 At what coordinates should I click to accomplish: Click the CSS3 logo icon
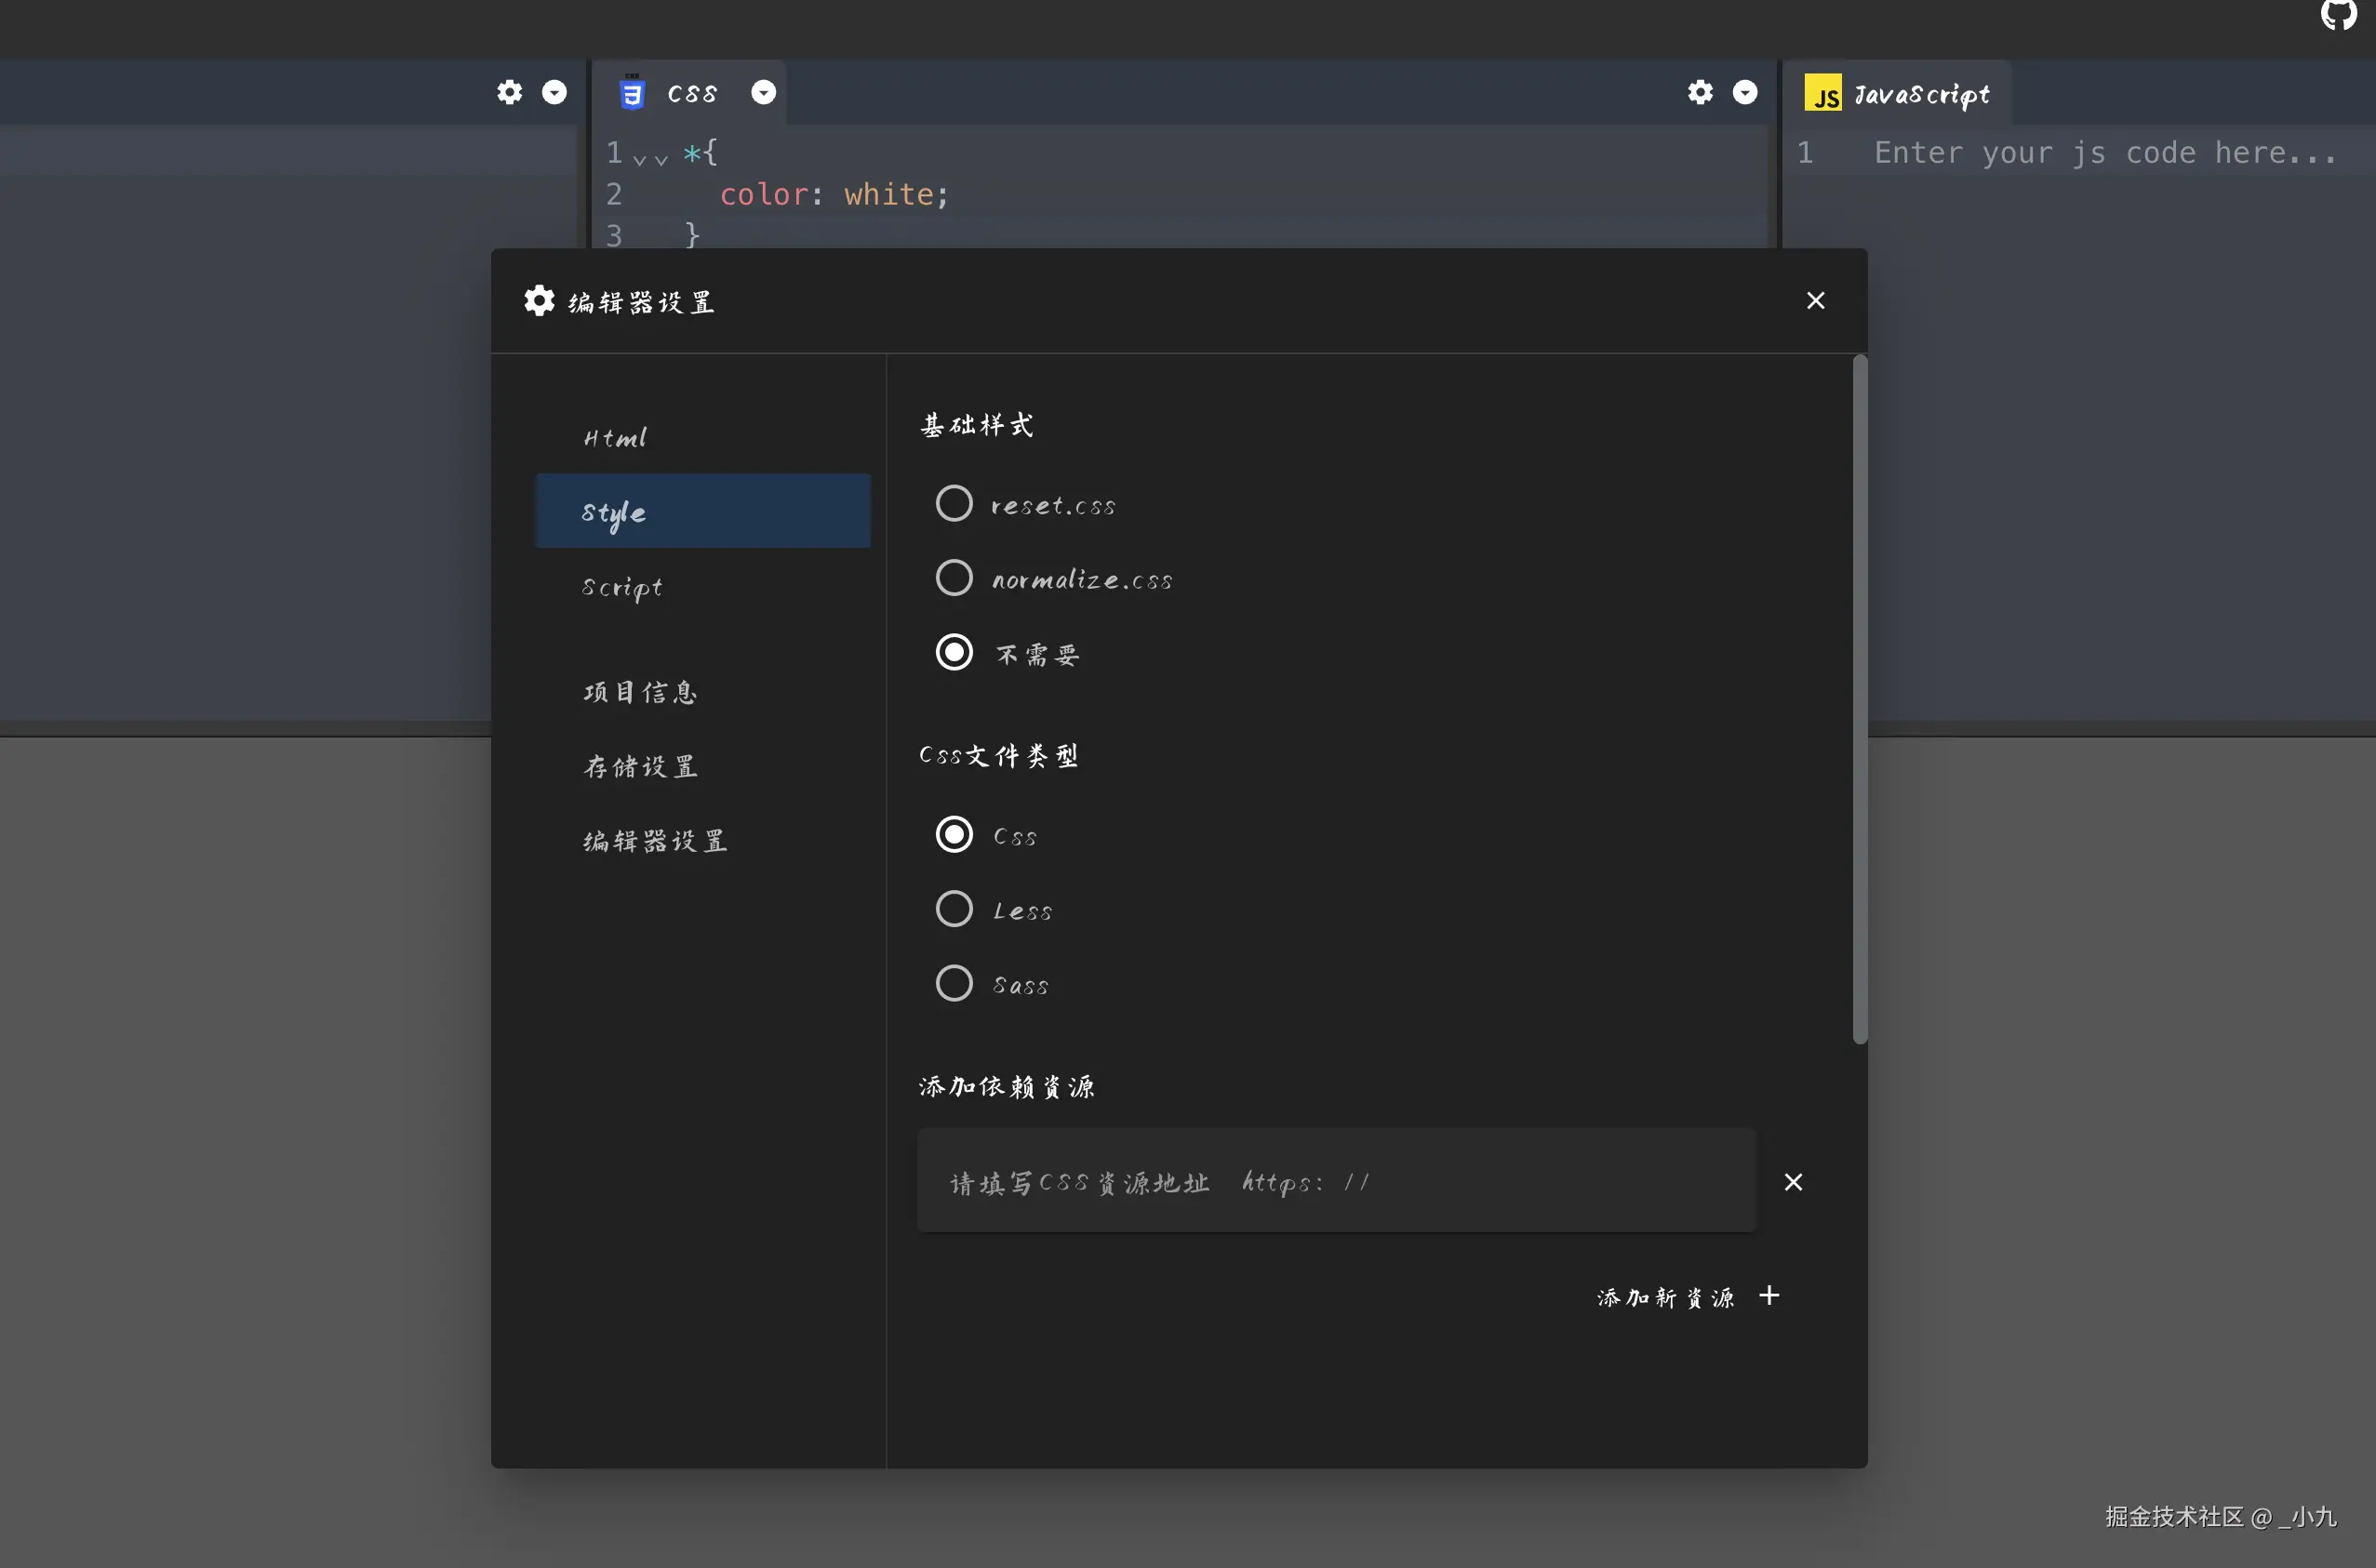pyautogui.click(x=631, y=92)
